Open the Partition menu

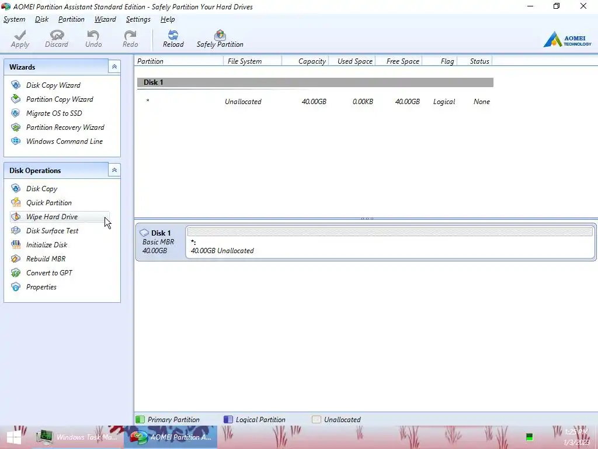click(x=71, y=19)
